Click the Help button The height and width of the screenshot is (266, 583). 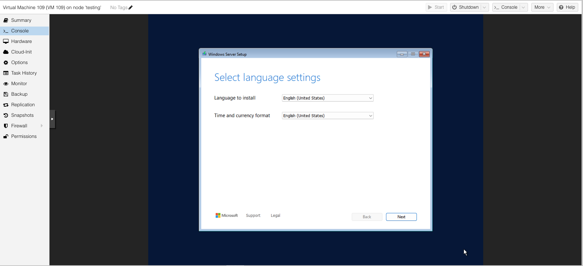tap(567, 7)
